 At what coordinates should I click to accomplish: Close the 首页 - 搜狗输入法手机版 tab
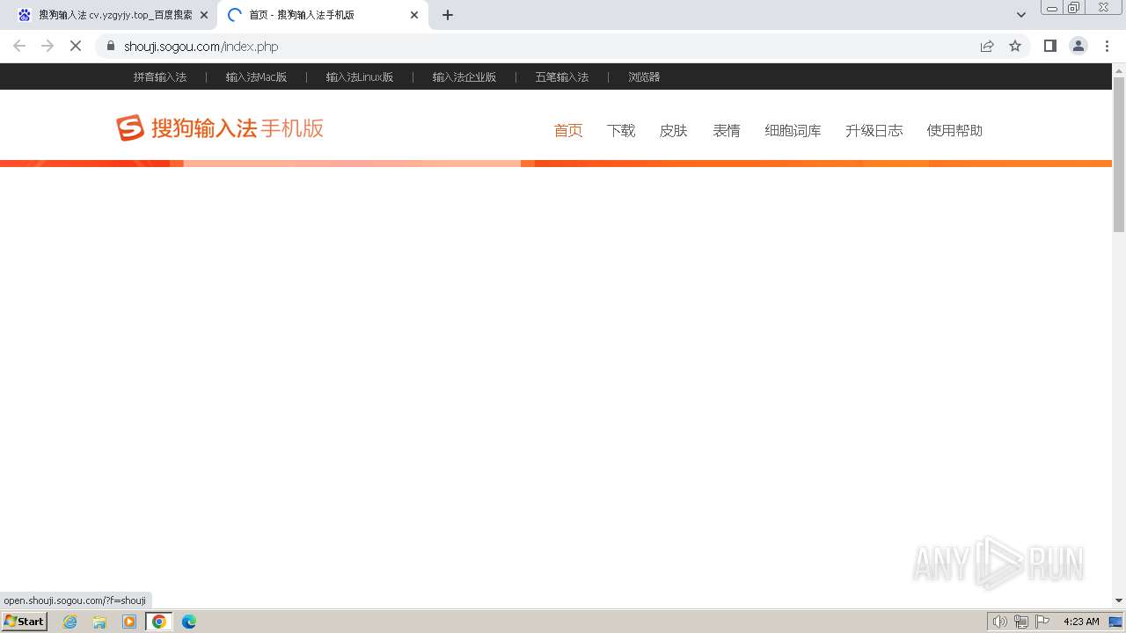414,15
